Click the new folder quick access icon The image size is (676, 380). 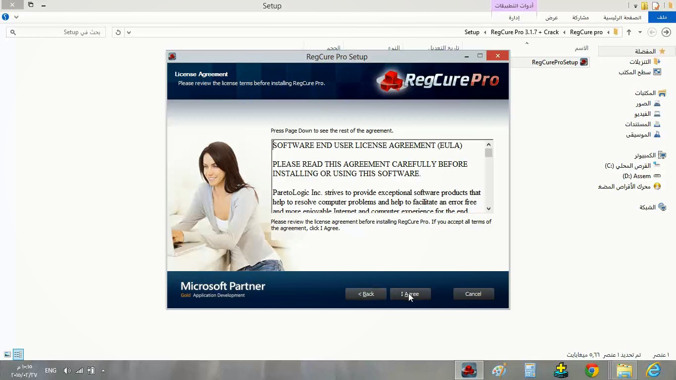[644, 6]
